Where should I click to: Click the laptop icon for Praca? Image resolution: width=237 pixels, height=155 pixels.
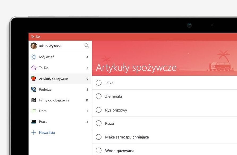[x=33, y=122]
